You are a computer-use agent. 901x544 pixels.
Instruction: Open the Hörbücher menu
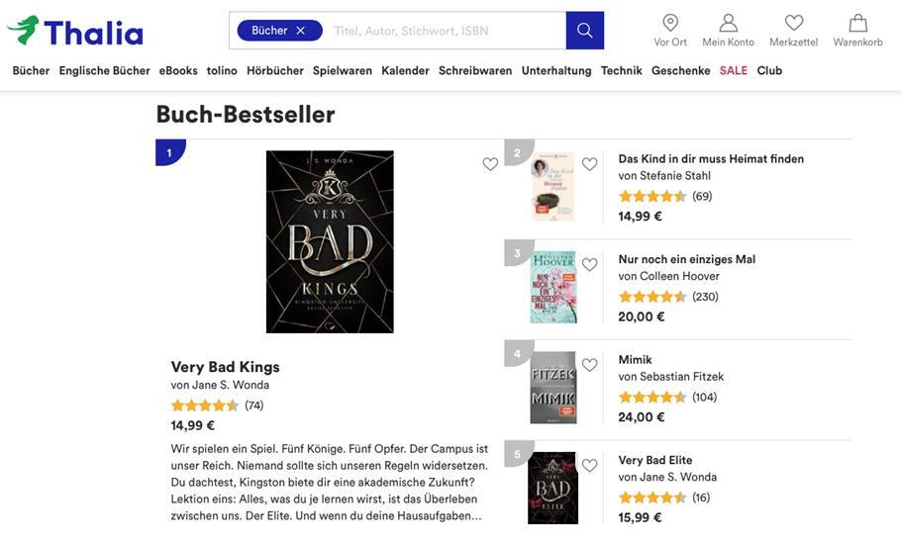point(274,70)
